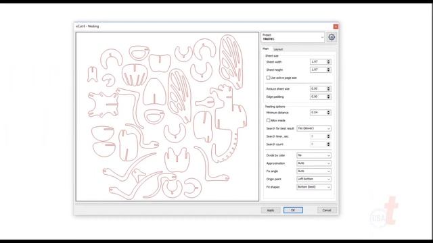The width and height of the screenshot is (433, 243).
Task: Switch to the Layout tab
Action: click(278, 49)
